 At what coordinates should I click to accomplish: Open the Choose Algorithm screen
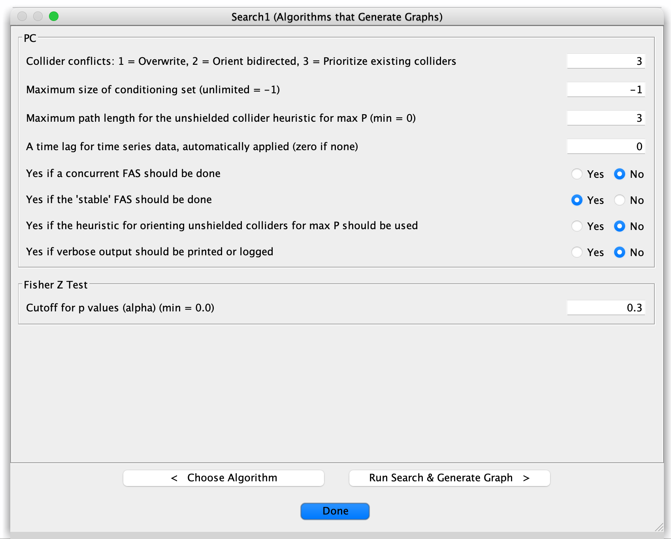coord(224,478)
